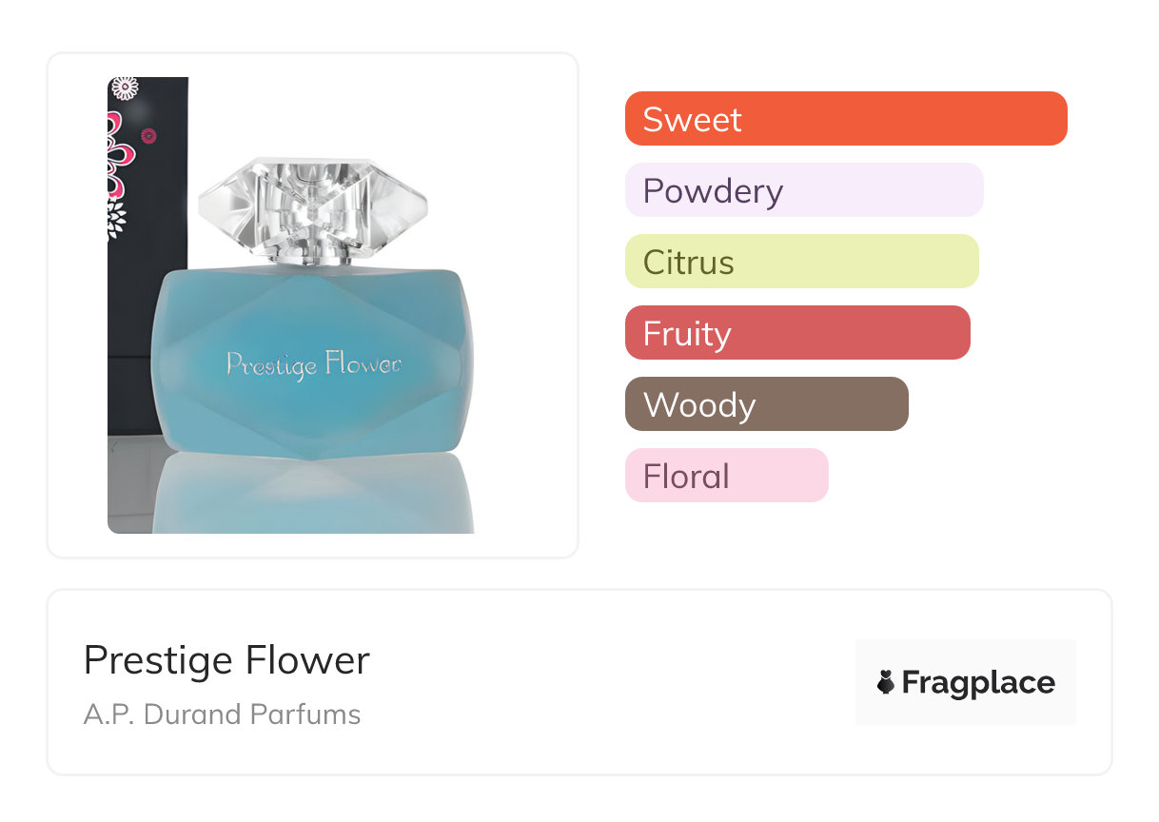Select the brown Woody accord bar
This screenshot has width=1159, height=822.
click(x=767, y=404)
